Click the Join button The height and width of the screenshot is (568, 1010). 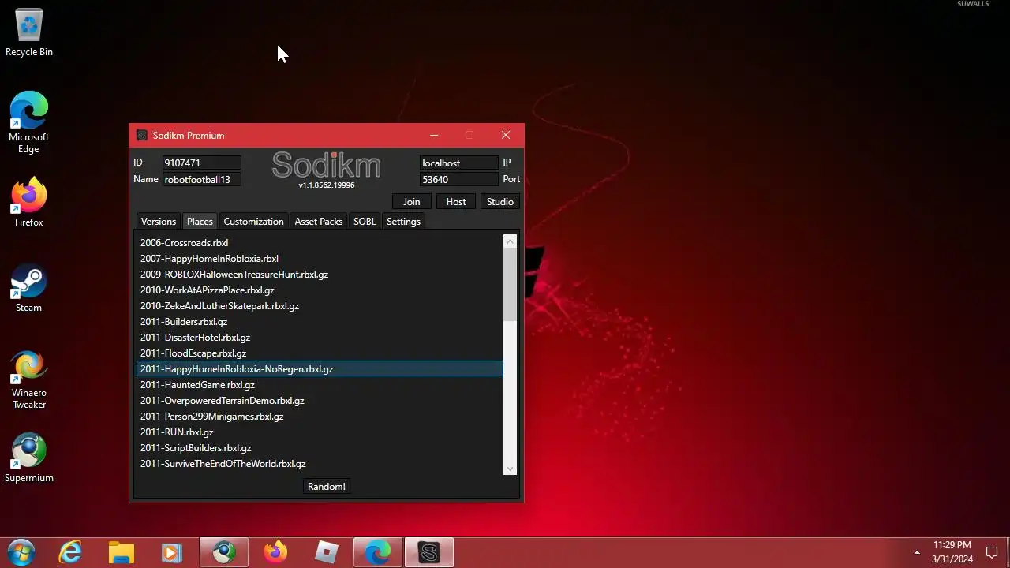click(x=412, y=202)
